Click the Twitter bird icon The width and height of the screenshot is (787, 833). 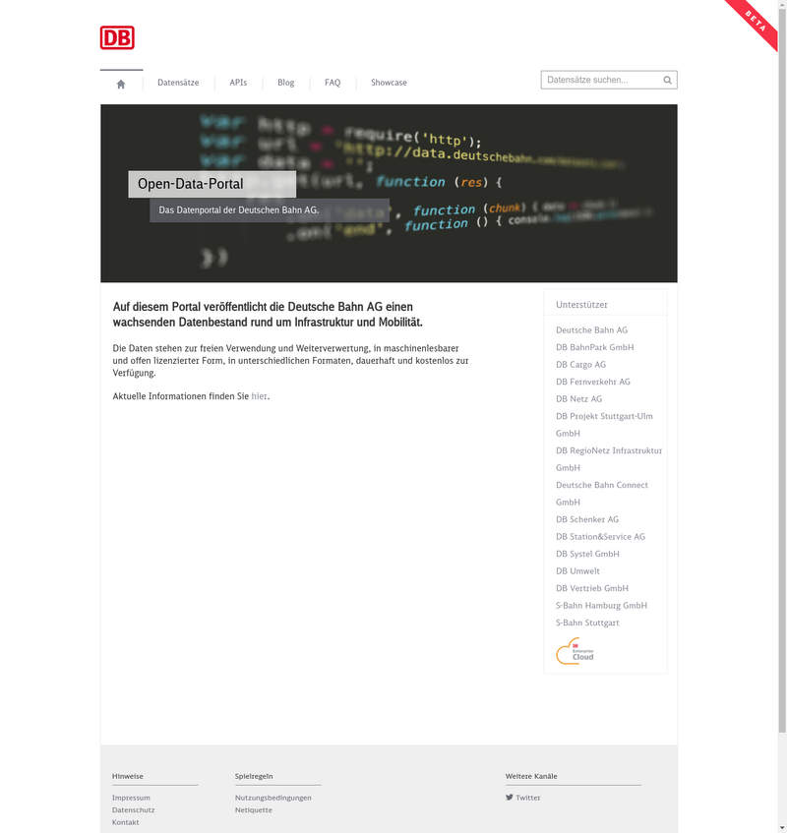(x=509, y=797)
